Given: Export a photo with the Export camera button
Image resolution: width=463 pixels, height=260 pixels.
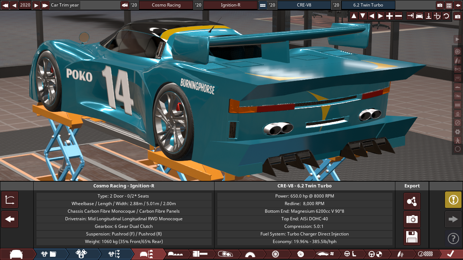Looking at the screenshot, I should (x=412, y=219).
